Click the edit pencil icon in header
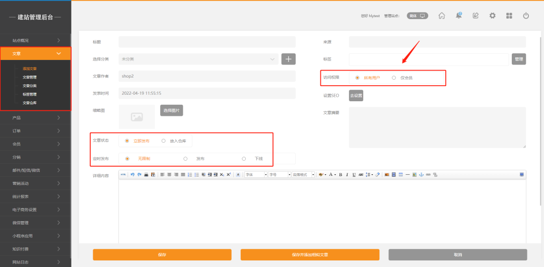This screenshot has height=267, width=544. coord(475,16)
